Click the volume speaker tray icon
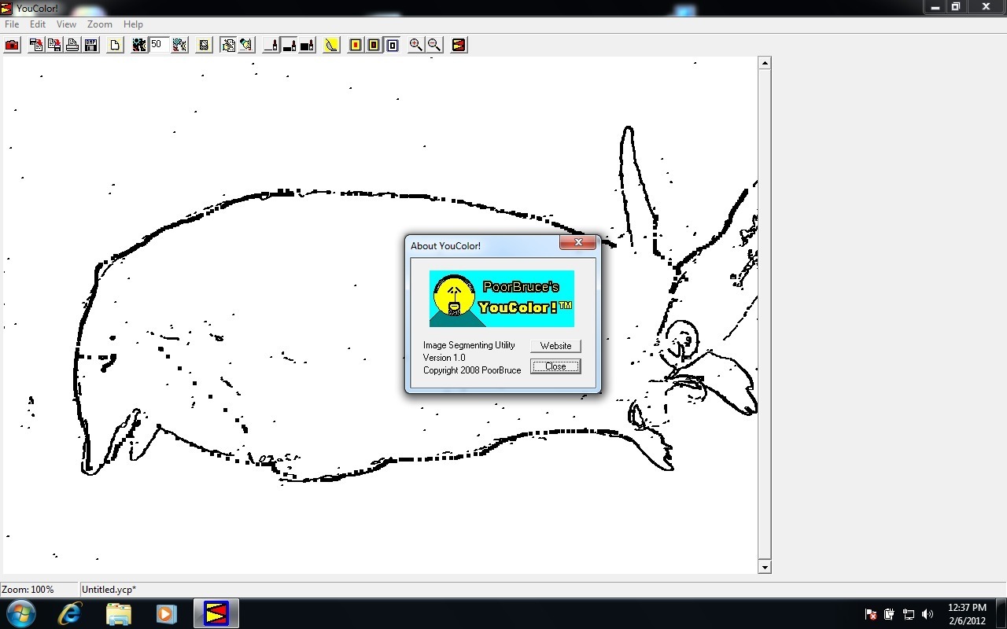 tap(928, 614)
